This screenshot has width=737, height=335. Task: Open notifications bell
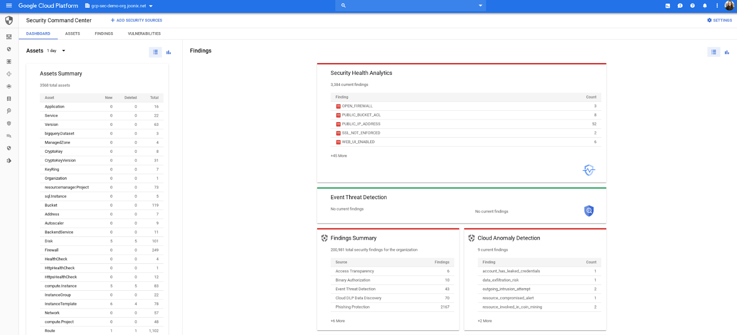[704, 6]
